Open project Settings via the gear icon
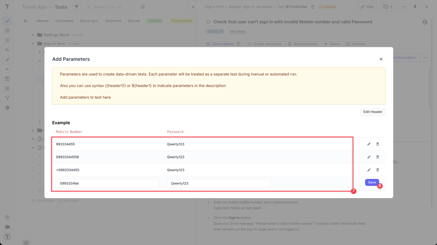 pos(7,107)
